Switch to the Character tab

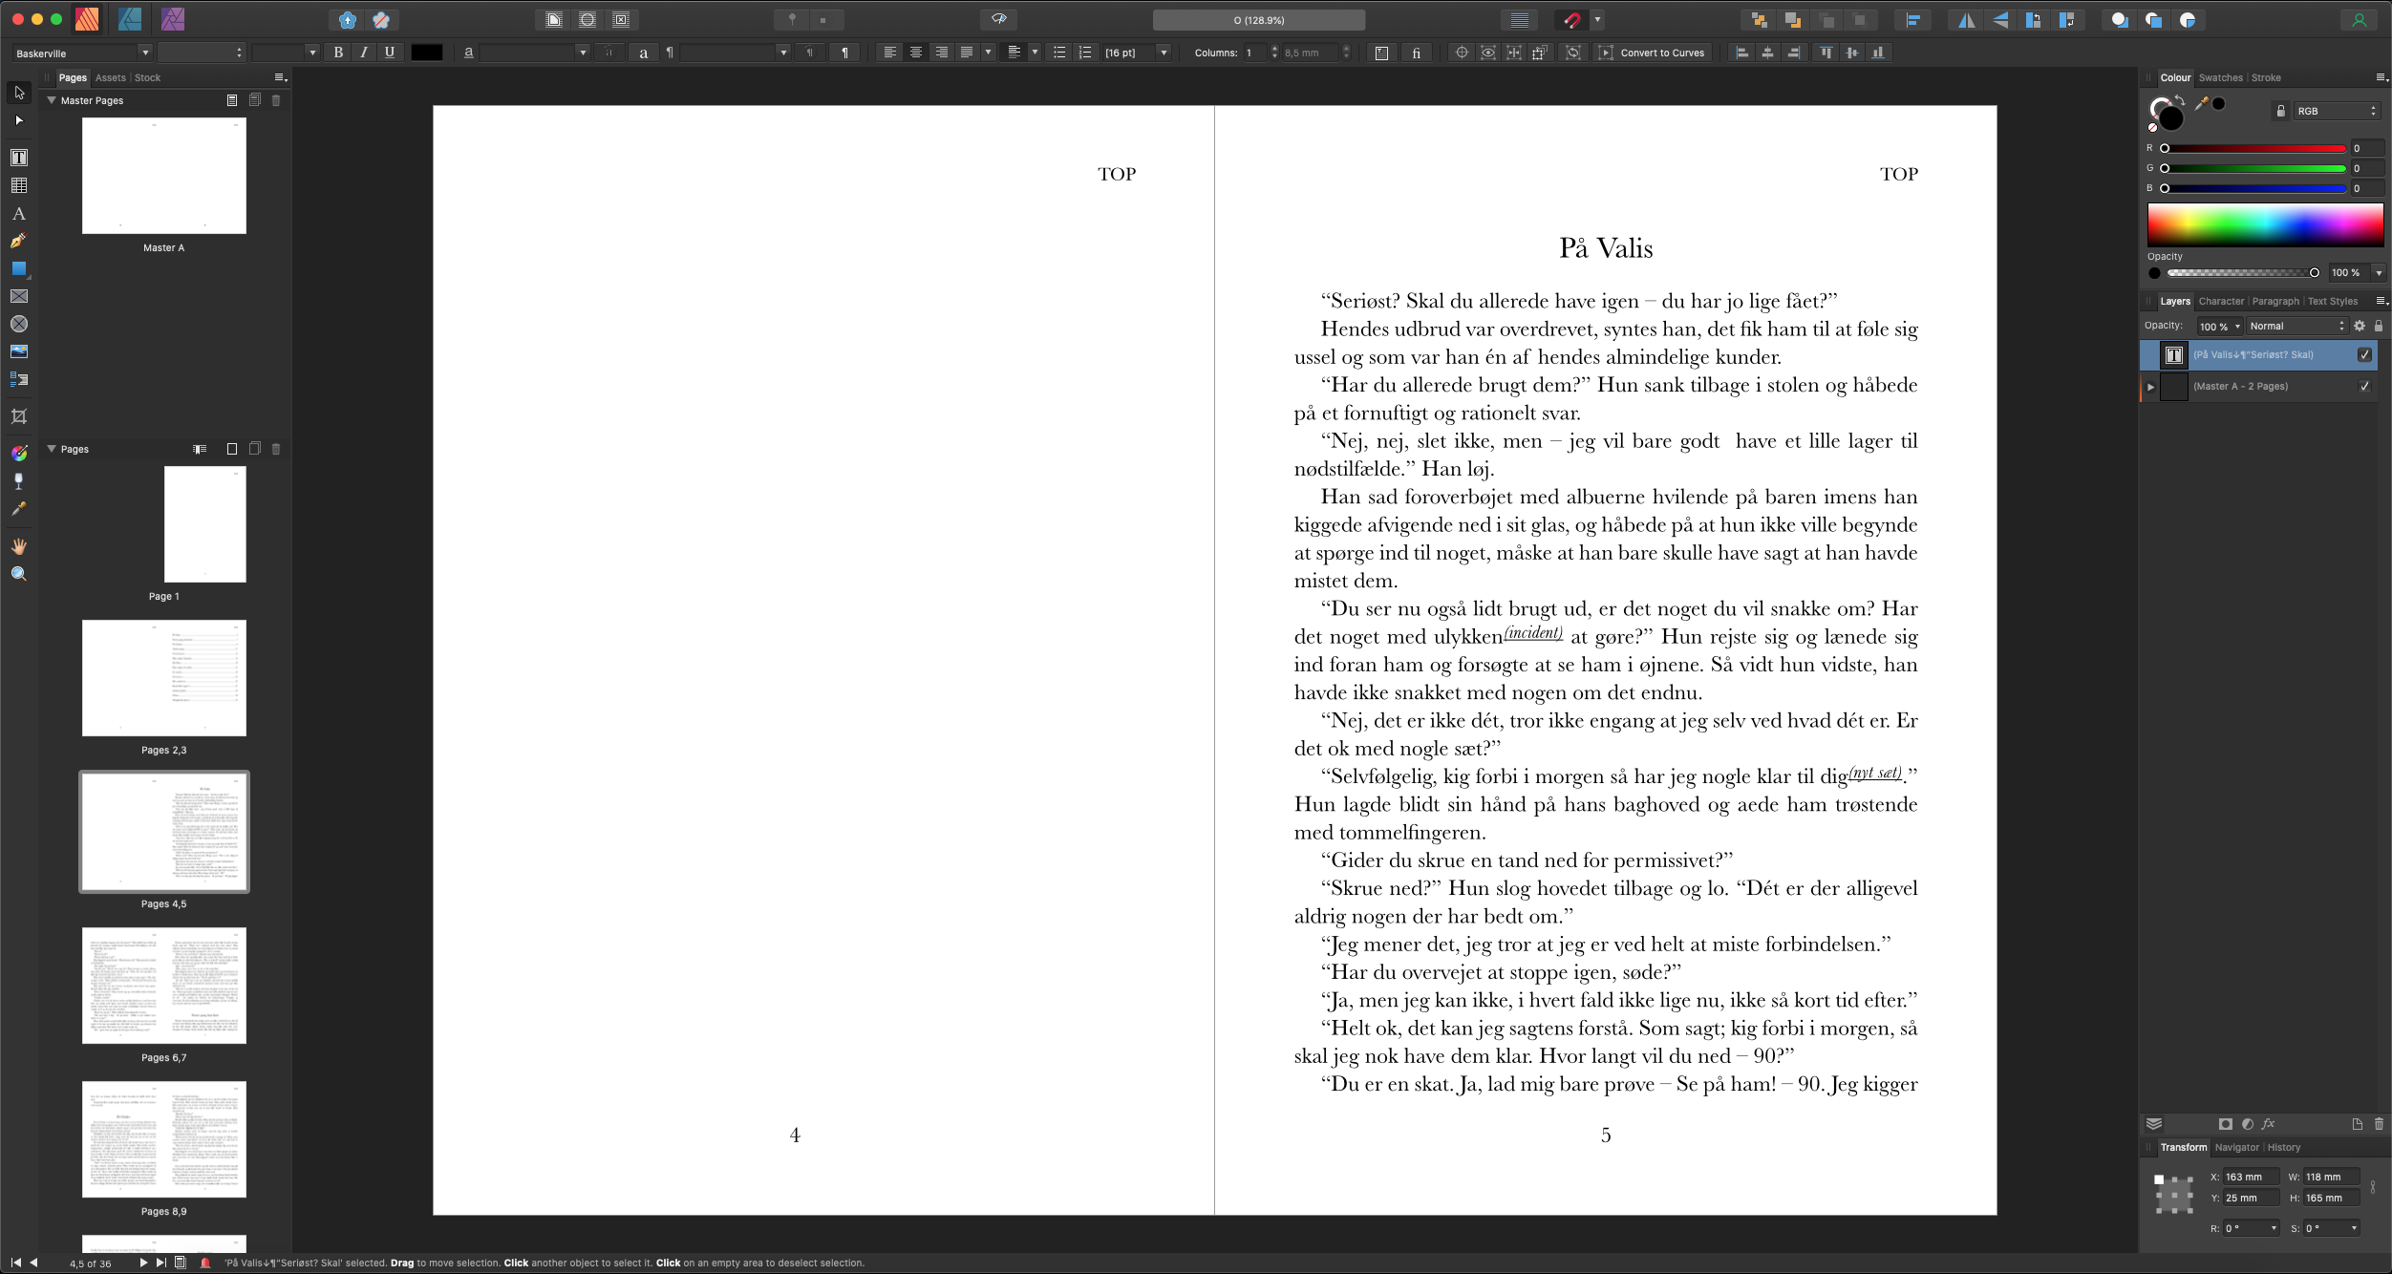click(2215, 300)
